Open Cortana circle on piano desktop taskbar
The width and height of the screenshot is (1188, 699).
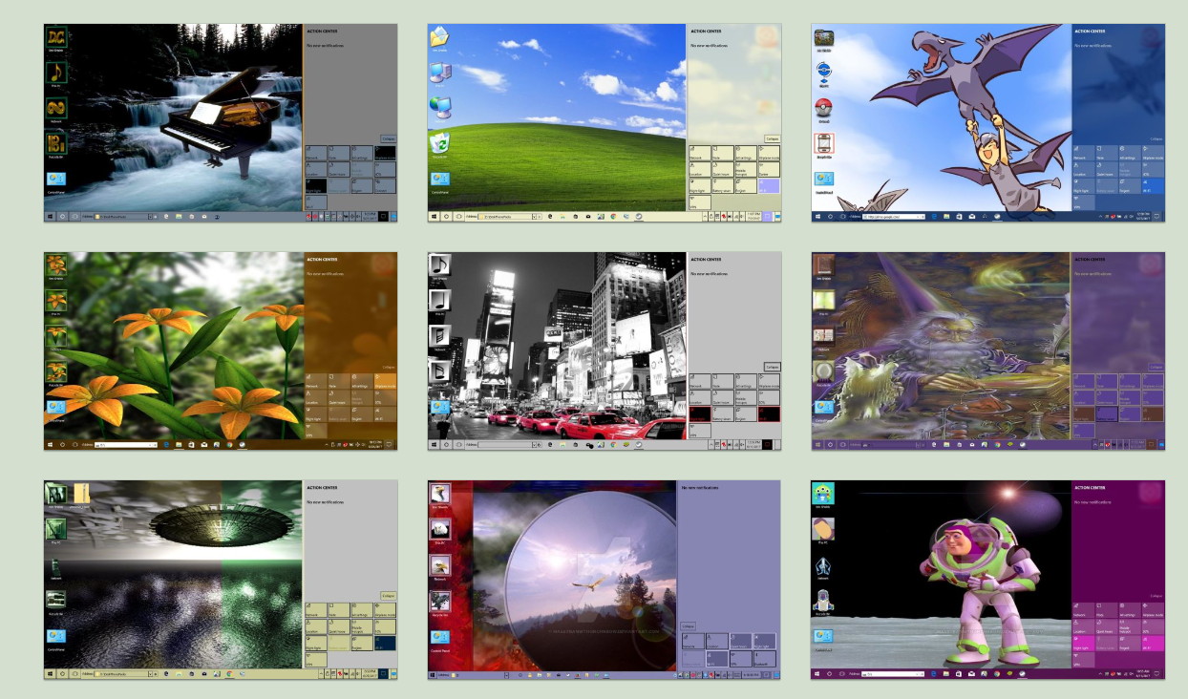coord(62,217)
